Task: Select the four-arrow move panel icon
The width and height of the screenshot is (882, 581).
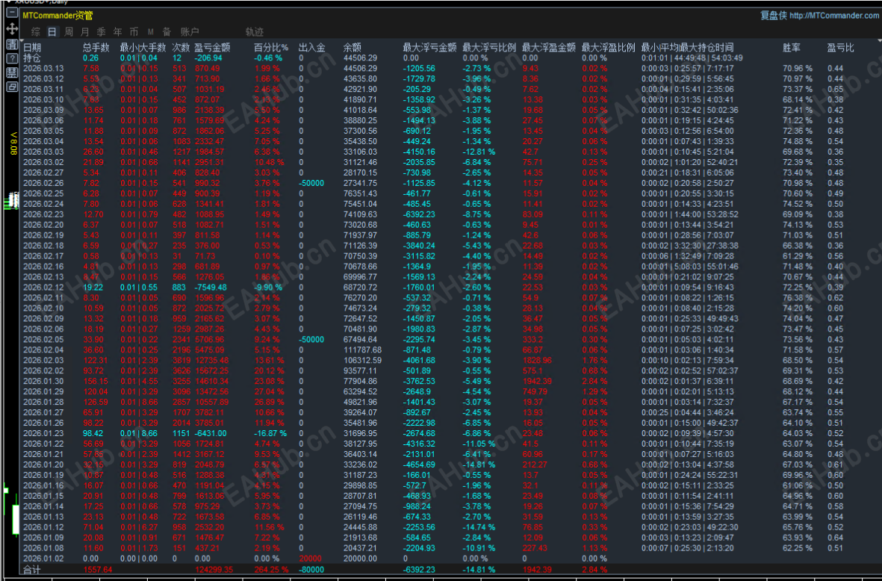Action: pyautogui.click(x=11, y=28)
